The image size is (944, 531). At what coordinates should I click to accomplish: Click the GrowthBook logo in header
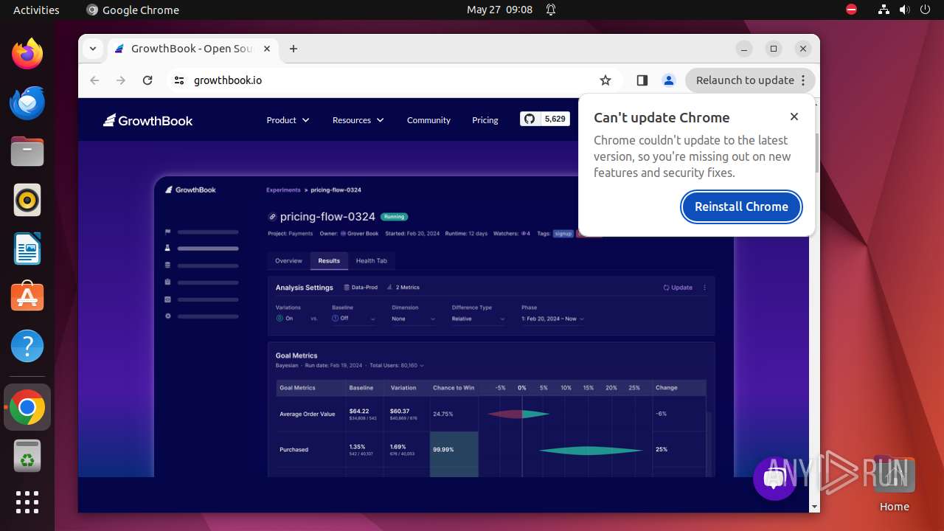click(x=147, y=120)
